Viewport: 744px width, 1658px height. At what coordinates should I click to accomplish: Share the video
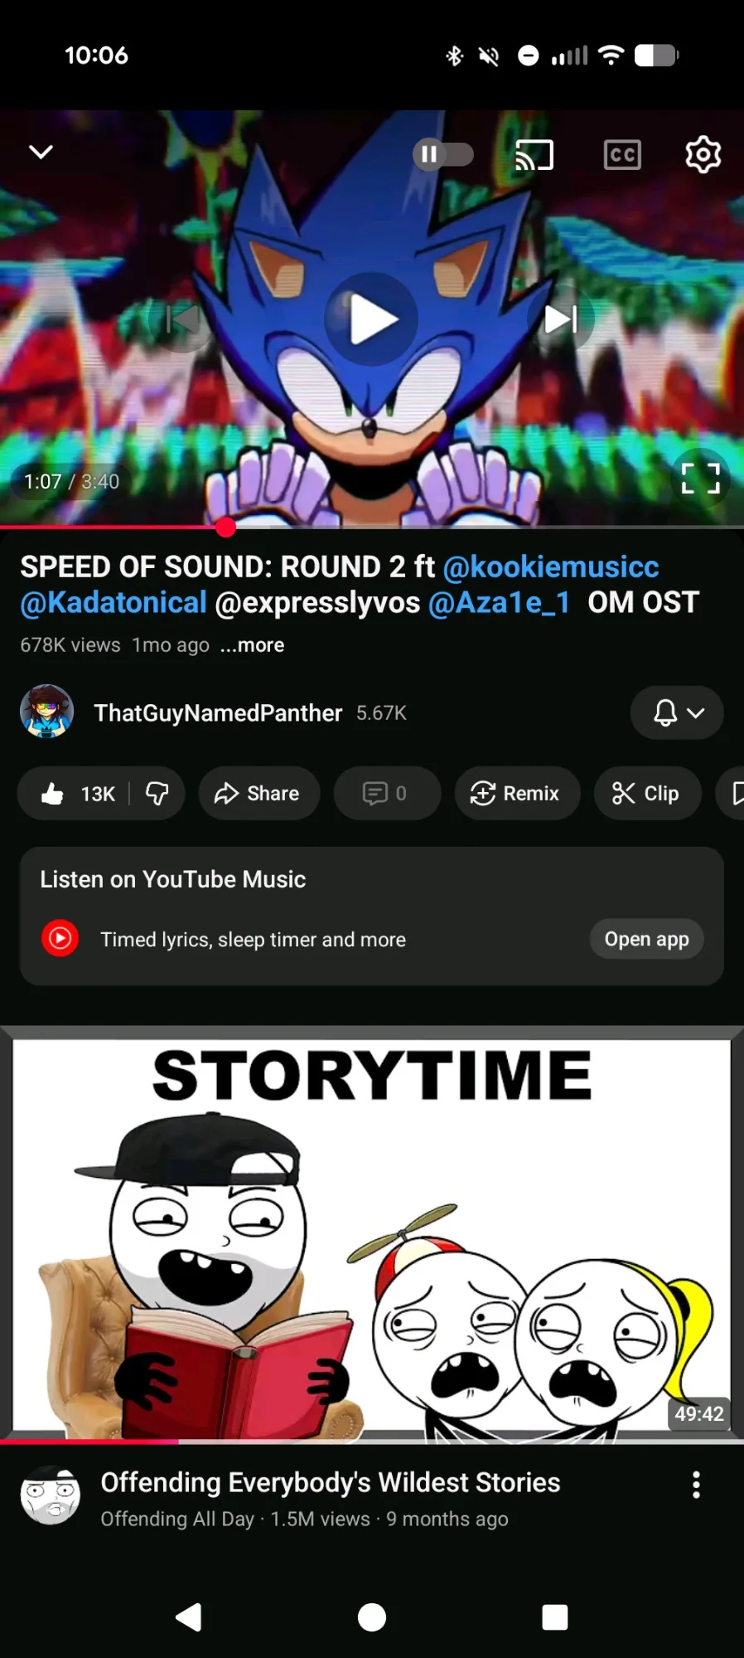[x=258, y=794]
